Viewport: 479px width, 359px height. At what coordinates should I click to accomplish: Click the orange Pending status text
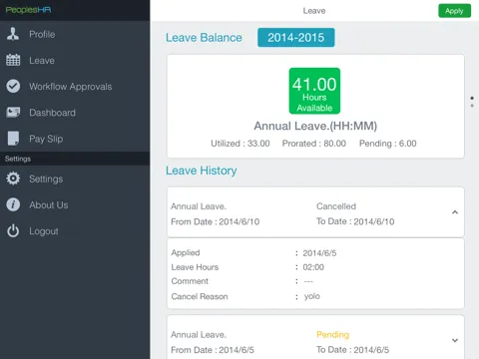[332, 334]
